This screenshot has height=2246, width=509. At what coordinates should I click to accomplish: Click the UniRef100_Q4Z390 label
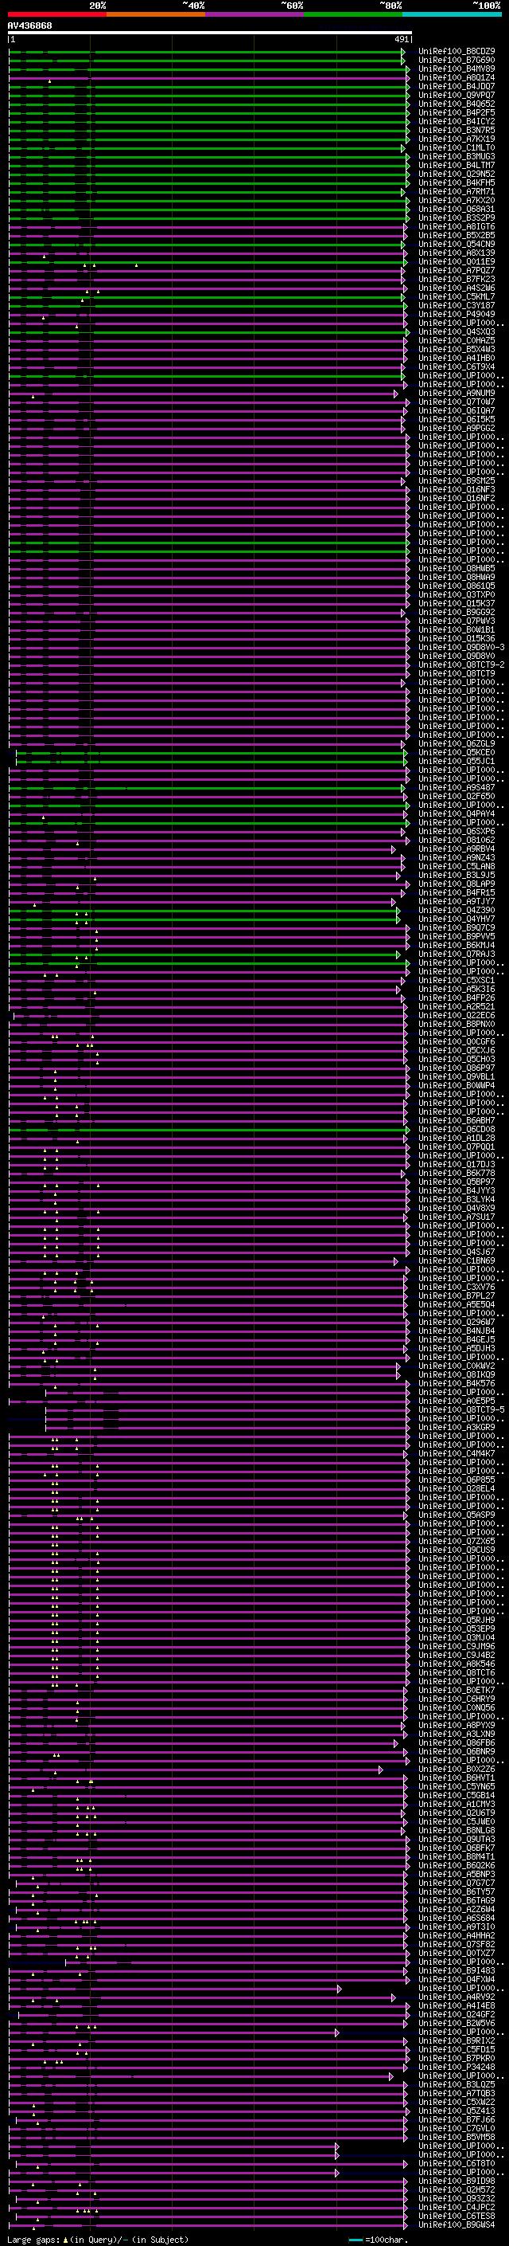(457, 910)
